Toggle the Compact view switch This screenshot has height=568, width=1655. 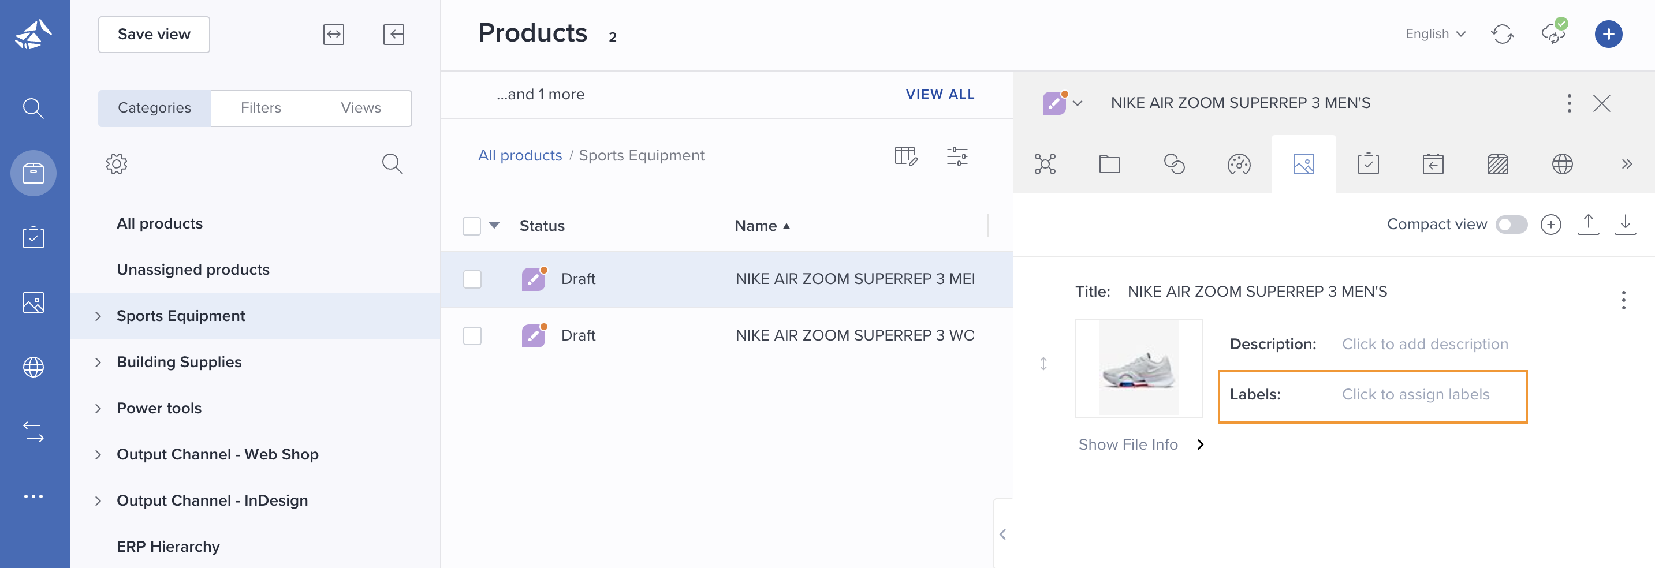pyautogui.click(x=1511, y=224)
